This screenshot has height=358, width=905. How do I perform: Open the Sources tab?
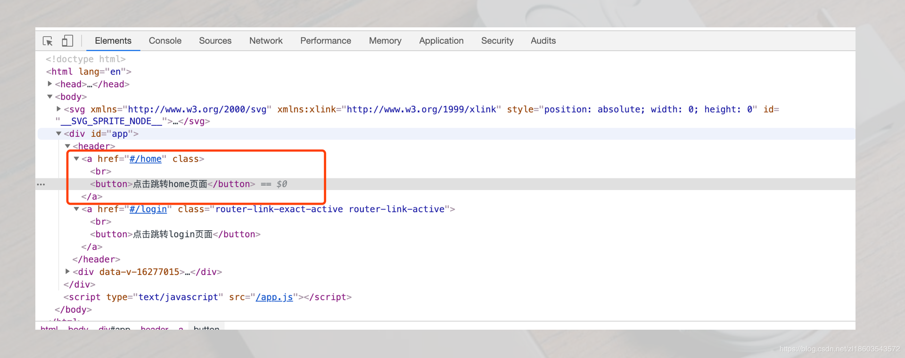(x=215, y=41)
